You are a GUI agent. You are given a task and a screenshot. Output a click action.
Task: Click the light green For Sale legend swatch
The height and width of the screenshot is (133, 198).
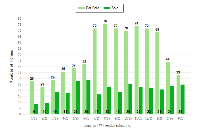click(81, 8)
